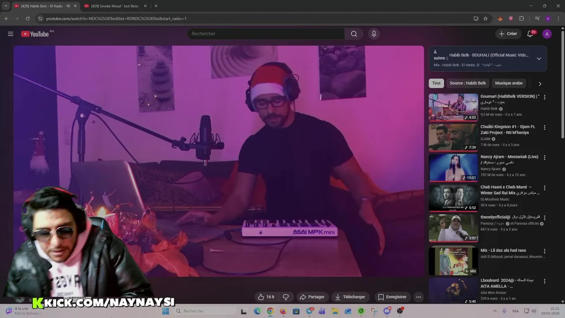This screenshot has width=565, height=318.
Task: Open the Goumari video thumbnail
Action: [453, 107]
